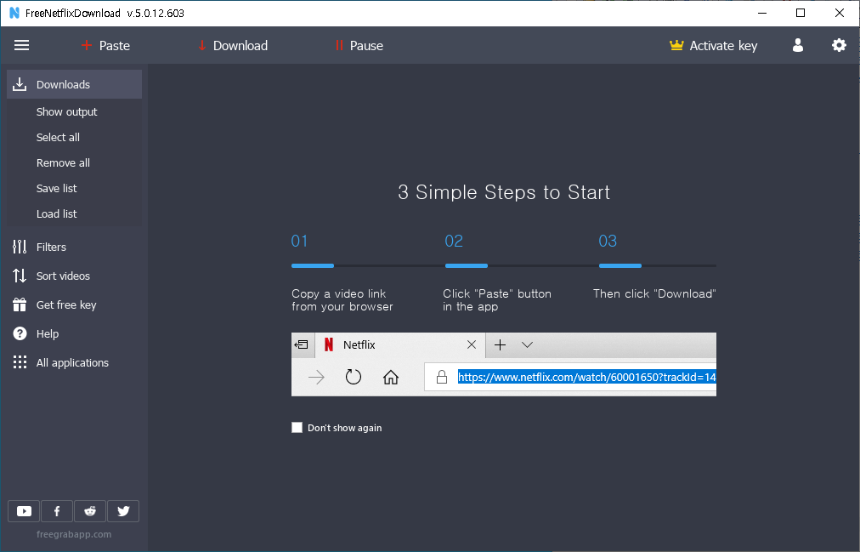Click the All applications grid icon
This screenshot has height=552, width=860.
click(20, 362)
